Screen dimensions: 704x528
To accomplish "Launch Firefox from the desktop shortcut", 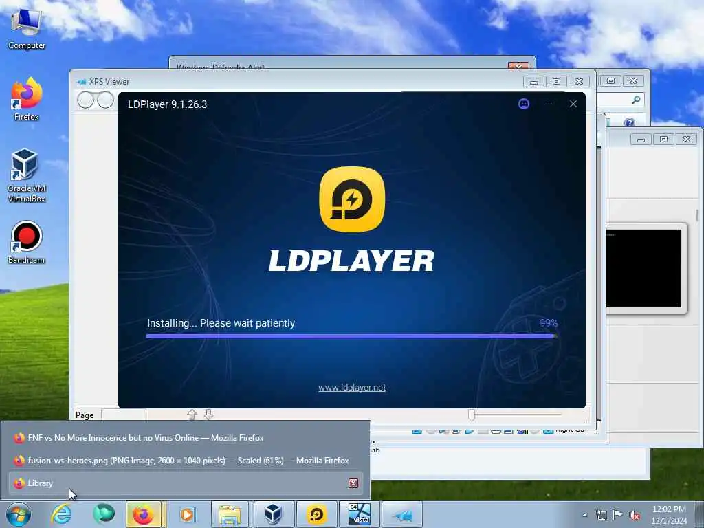I will [27, 99].
